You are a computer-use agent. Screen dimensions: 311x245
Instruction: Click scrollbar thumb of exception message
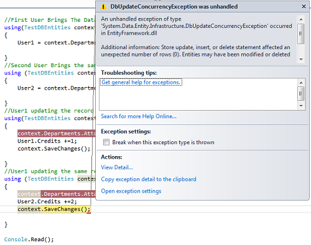click(301, 34)
